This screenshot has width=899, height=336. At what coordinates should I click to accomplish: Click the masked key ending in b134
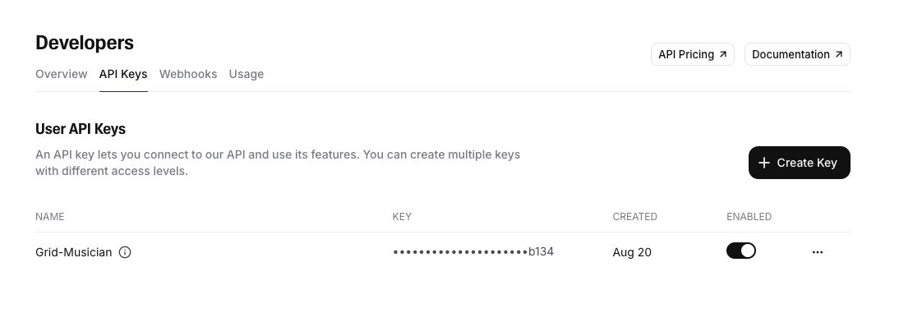[x=473, y=251]
